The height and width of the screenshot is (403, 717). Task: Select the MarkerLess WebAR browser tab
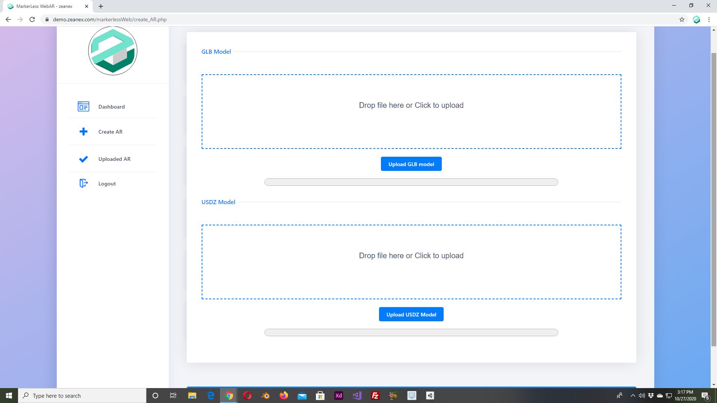[x=45, y=6]
